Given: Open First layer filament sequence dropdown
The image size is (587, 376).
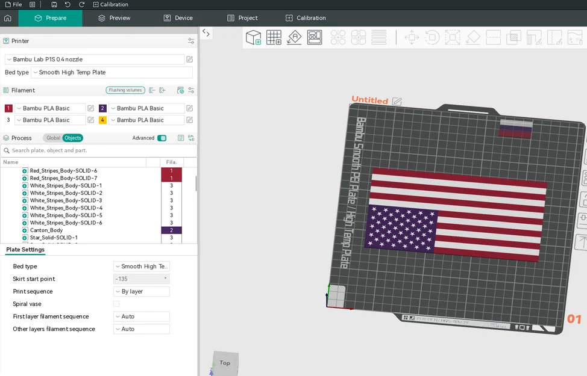Looking at the screenshot, I should [142, 316].
